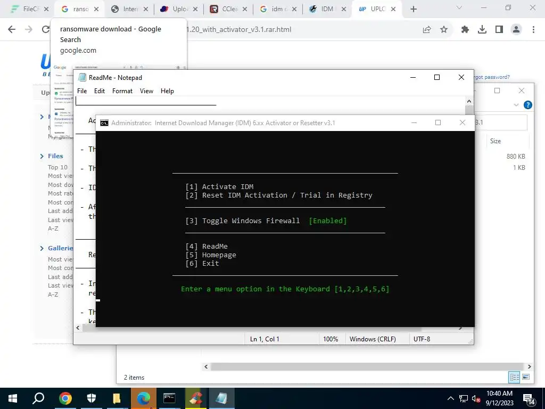Bookmark this page with the star icon
545x409 pixels.
click(444, 30)
